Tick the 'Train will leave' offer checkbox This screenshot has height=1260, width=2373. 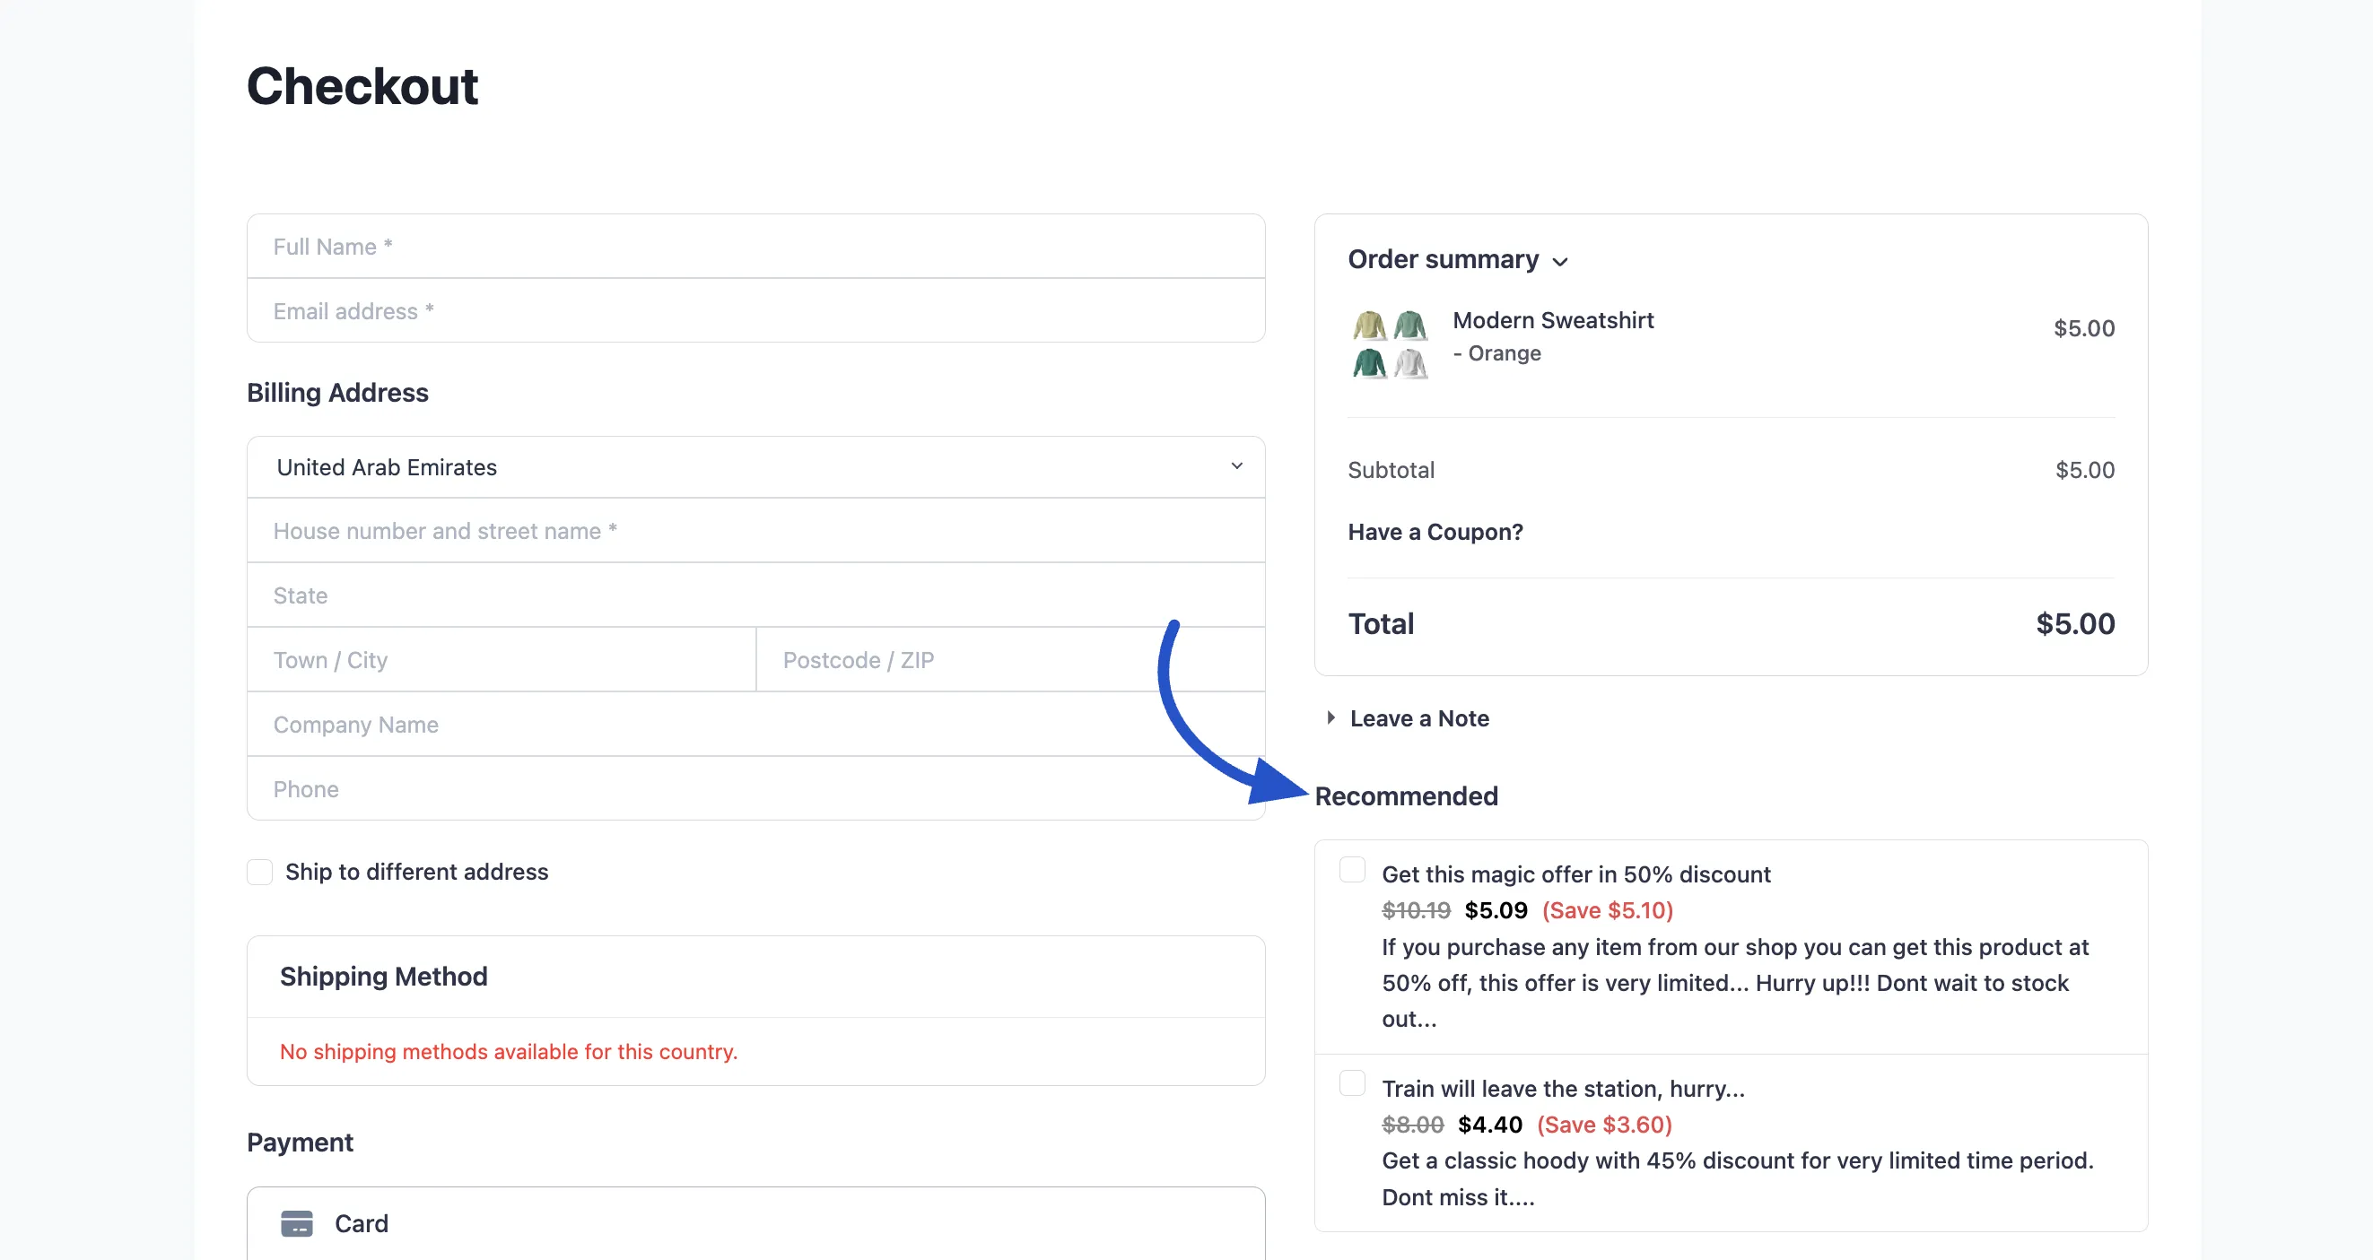coord(1351,1083)
